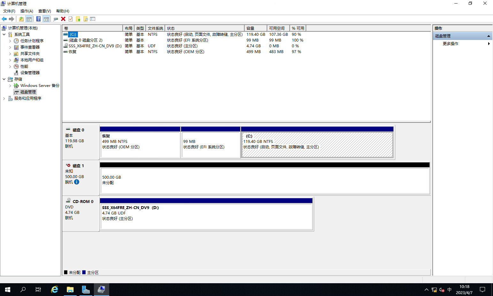Open Help via blue question mark icon
Viewport: 493px width, 296px height.
coord(38,19)
